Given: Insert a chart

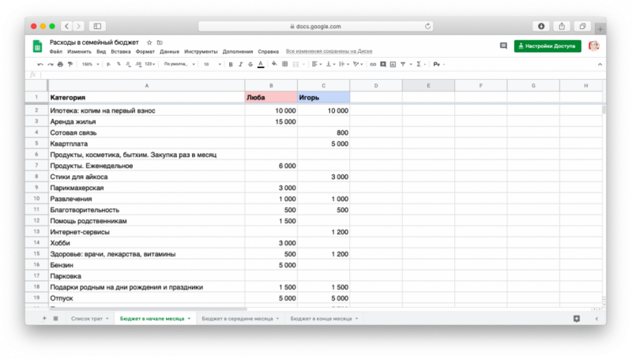Looking at the screenshot, I should coord(393,65).
